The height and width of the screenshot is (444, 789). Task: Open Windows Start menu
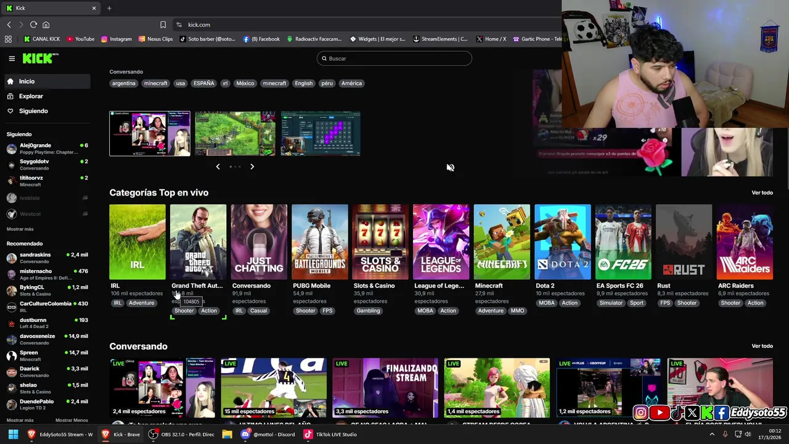[13, 434]
